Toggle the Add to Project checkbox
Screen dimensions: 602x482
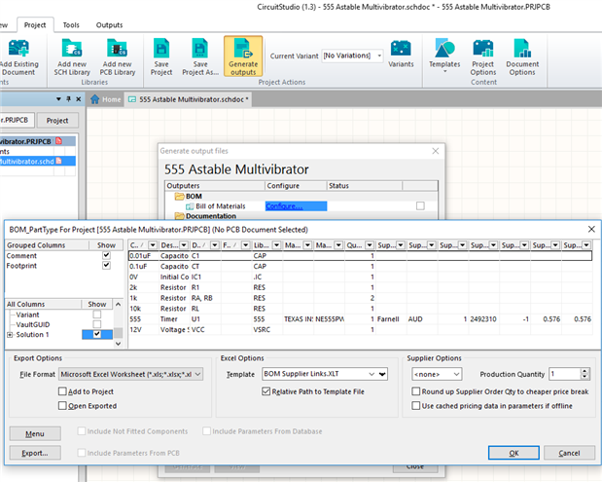tap(60, 390)
